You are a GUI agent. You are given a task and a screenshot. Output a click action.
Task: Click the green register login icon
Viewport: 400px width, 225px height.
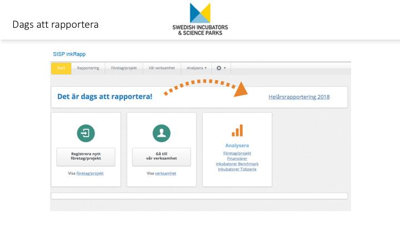pos(86,133)
